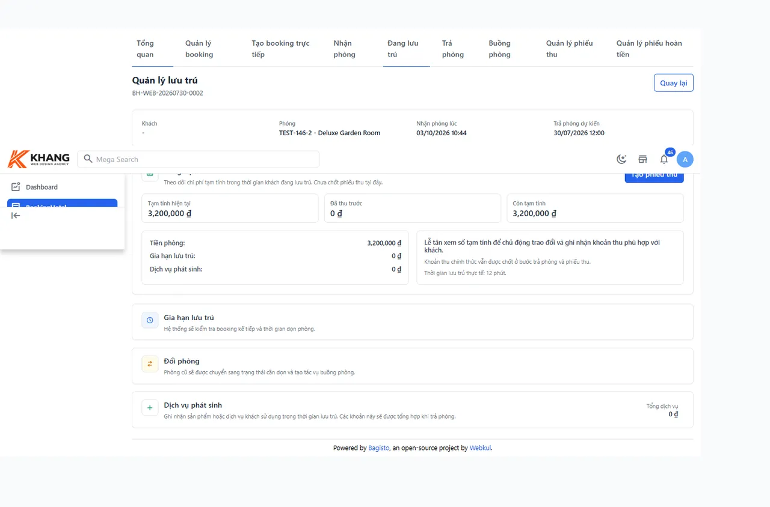
Task: Click the Còn tạm tính amount
Action: tap(535, 213)
